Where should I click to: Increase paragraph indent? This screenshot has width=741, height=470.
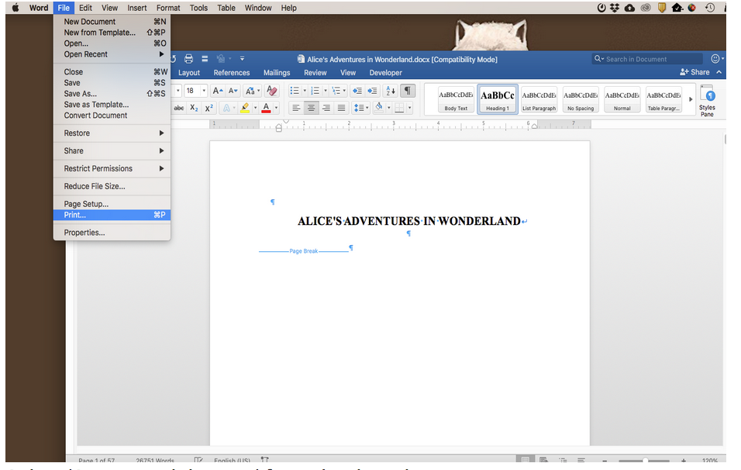click(x=373, y=91)
